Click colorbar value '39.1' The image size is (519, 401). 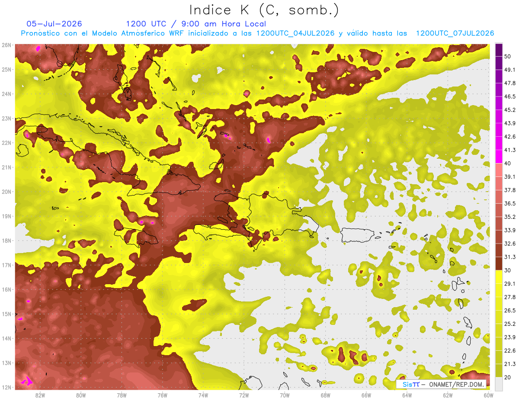[510, 176]
